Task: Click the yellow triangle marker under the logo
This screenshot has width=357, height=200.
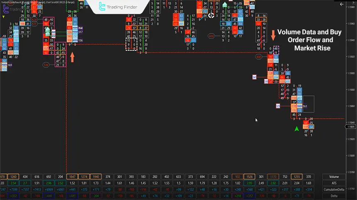Action: 3,17
